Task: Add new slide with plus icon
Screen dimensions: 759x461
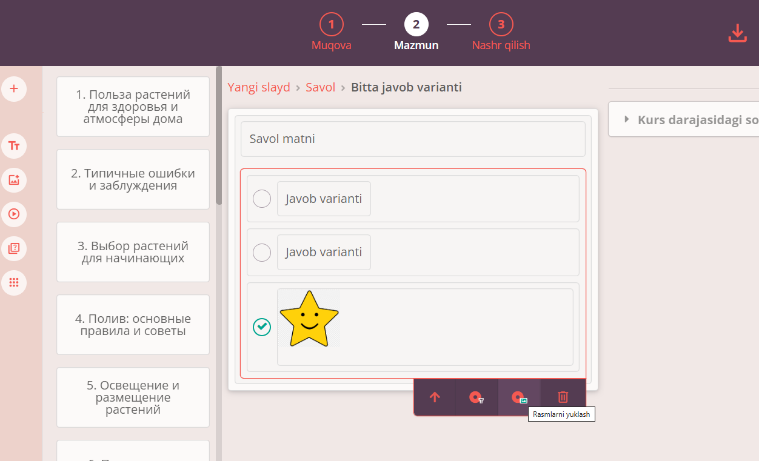Action: (x=14, y=89)
